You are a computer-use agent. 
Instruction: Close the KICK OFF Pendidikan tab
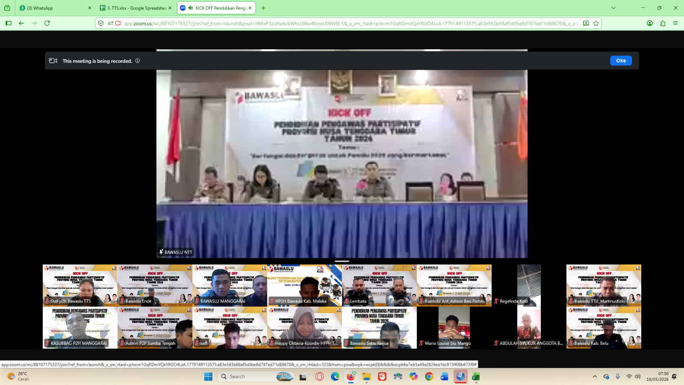[x=251, y=8]
